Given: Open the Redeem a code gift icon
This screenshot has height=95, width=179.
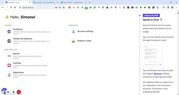Looking at the screenshot, I should (x=73, y=41).
